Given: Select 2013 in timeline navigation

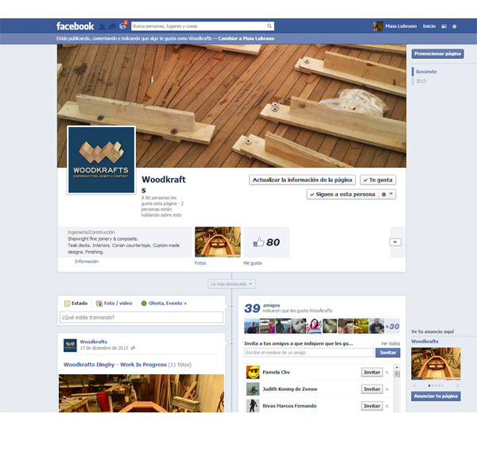Looking at the screenshot, I should pyautogui.click(x=421, y=81).
